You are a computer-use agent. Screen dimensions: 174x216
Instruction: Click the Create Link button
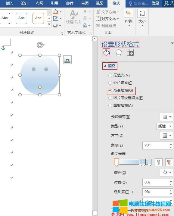[106, 26]
